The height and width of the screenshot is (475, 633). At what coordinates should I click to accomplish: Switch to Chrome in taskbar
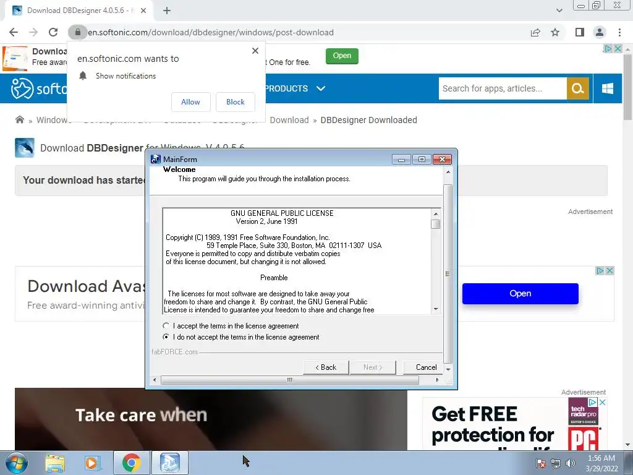tap(131, 463)
